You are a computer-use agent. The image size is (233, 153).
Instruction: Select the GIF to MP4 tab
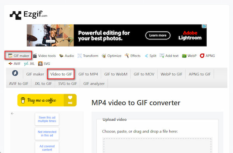coord(88,74)
